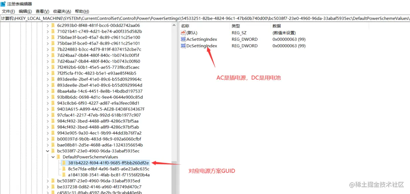Viewport: 410px width, 194px height.
Task: Select folder icon of 893dee8e-2bef-41e0-89c6-b55d0929964c
Action: click(x=53, y=79)
